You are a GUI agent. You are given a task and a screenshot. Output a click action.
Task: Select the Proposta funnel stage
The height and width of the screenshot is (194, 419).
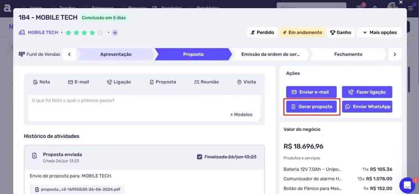(193, 54)
